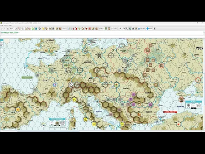Toggle the Weather button
The width and height of the screenshot is (205, 154).
point(142,29)
